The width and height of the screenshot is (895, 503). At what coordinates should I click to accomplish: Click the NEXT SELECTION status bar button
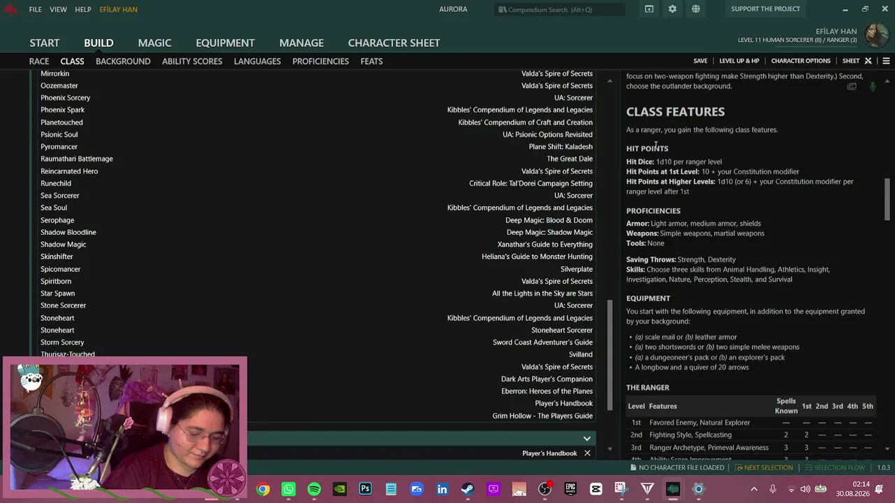[763, 467]
